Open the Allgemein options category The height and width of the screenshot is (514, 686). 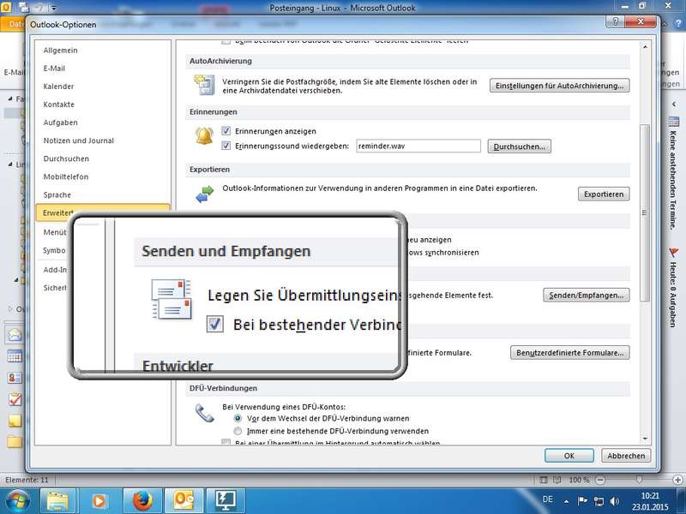click(x=60, y=51)
